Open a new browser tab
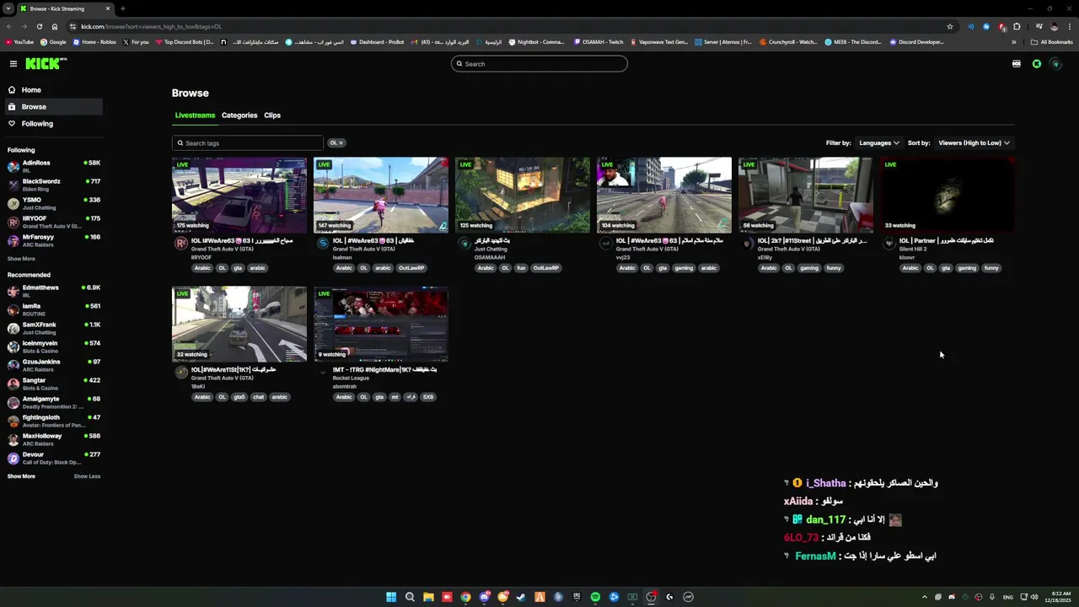The image size is (1079, 607). [x=122, y=8]
